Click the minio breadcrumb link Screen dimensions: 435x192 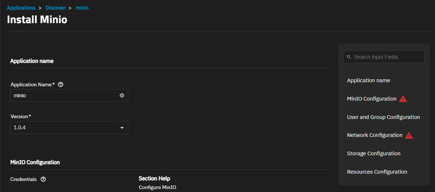pos(82,8)
